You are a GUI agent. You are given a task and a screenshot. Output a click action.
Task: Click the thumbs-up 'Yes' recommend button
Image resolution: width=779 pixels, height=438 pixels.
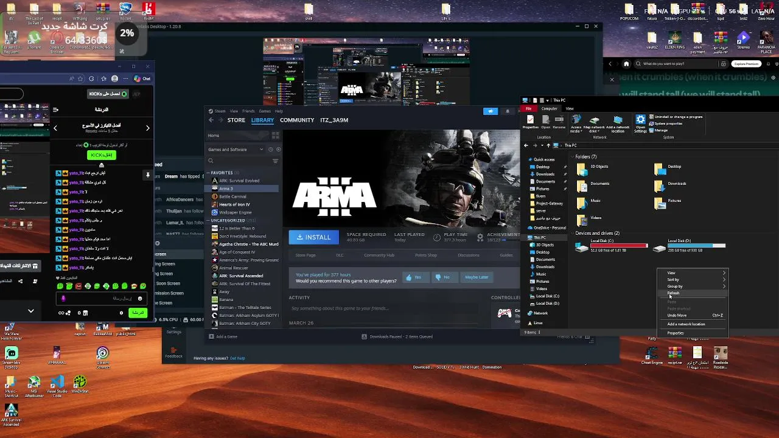coord(416,277)
